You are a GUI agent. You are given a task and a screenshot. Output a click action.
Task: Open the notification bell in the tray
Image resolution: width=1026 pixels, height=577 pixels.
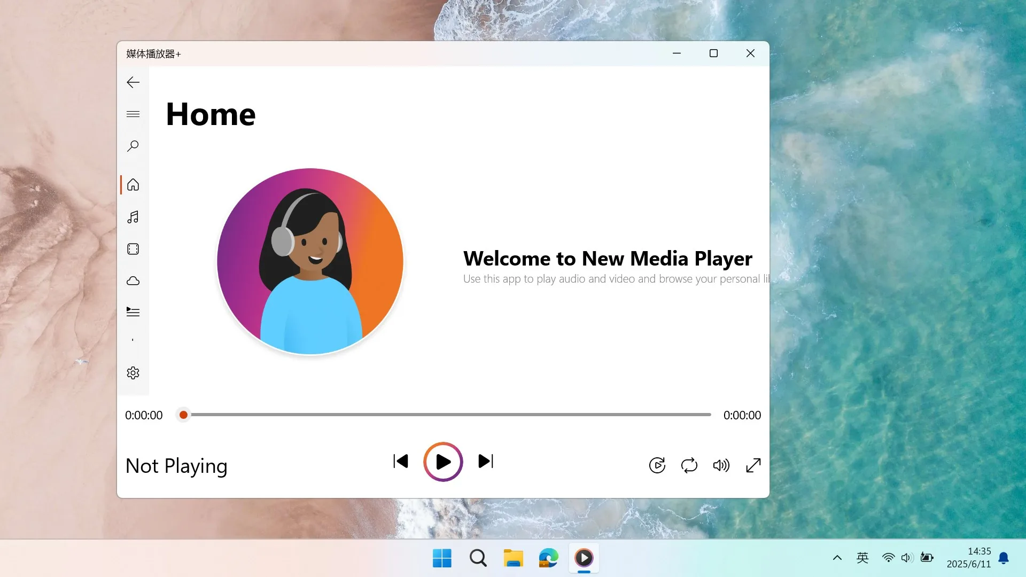[1004, 558]
